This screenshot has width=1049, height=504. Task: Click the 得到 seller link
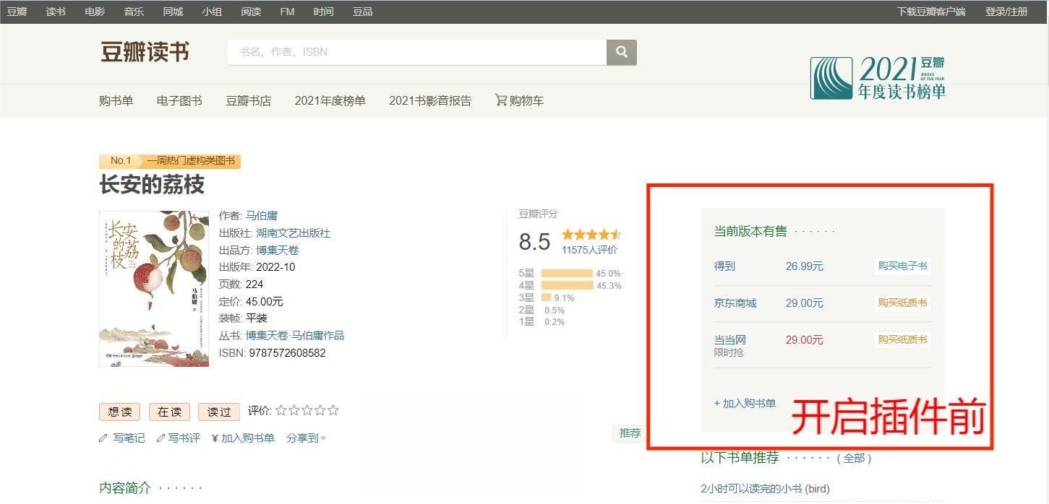[724, 266]
